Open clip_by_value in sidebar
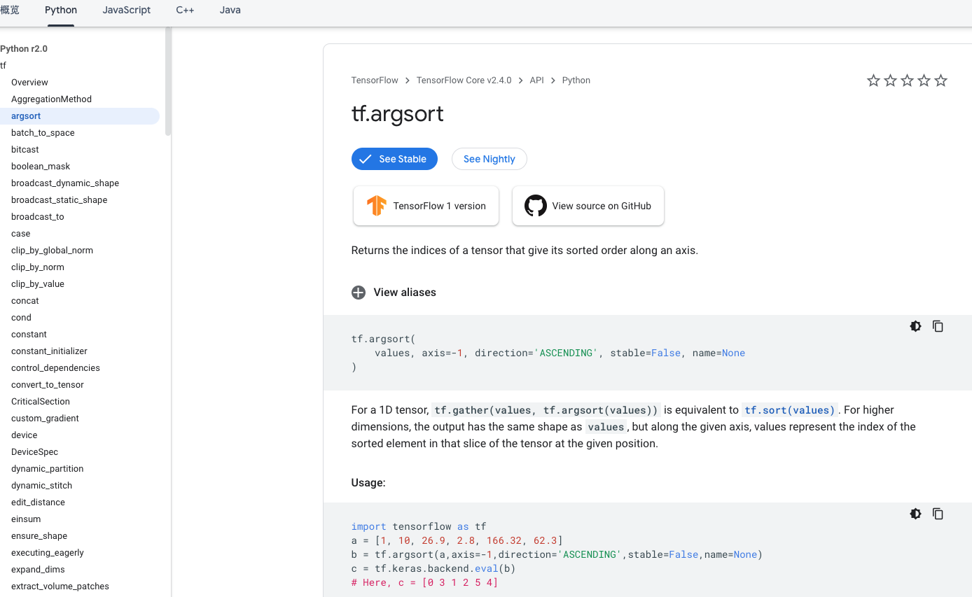972x597 pixels. tap(38, 284)
